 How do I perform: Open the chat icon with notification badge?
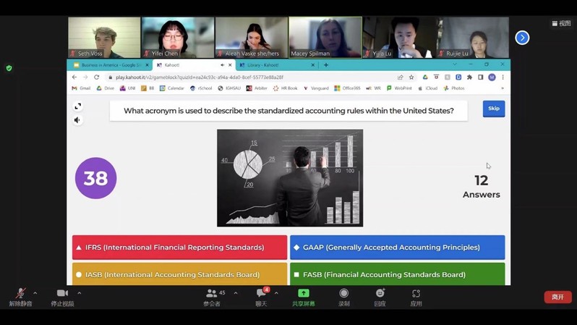pyautogui.click(x=261, y=293)
